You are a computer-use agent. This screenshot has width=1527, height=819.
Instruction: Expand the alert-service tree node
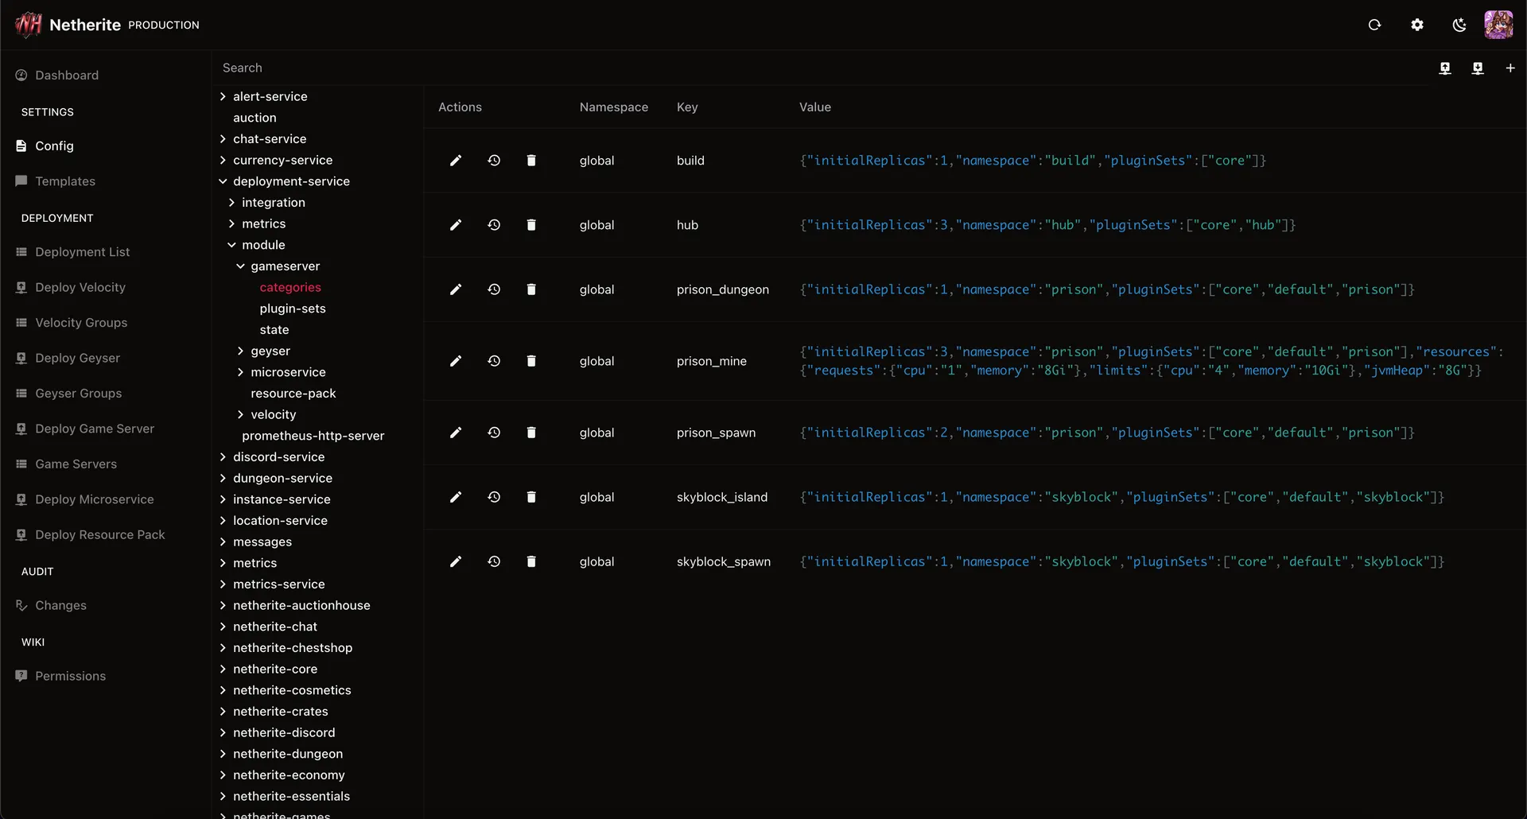pos(223,96)
